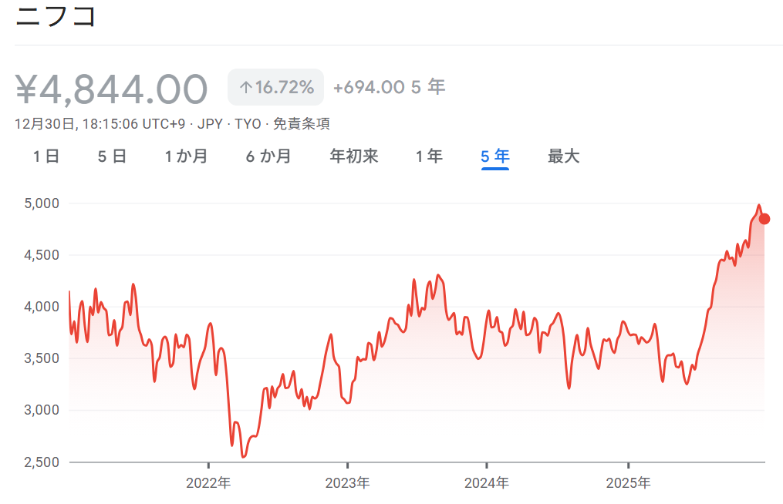Click the 2025年 x-axis label
783x504 pixels.
click(x=628, y=483)
